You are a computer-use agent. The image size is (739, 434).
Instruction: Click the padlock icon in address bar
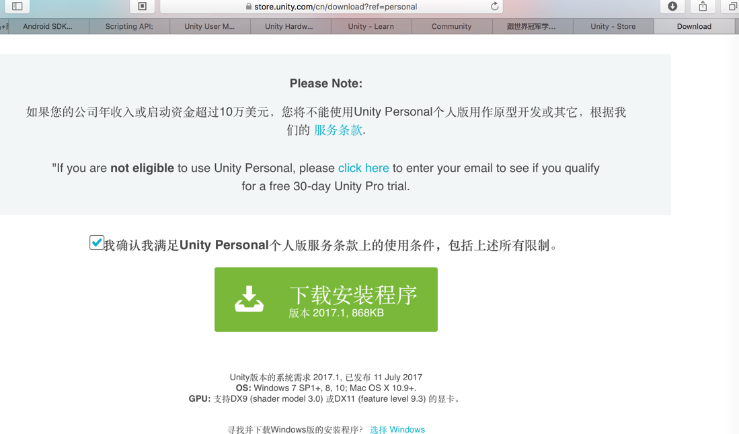248,7
